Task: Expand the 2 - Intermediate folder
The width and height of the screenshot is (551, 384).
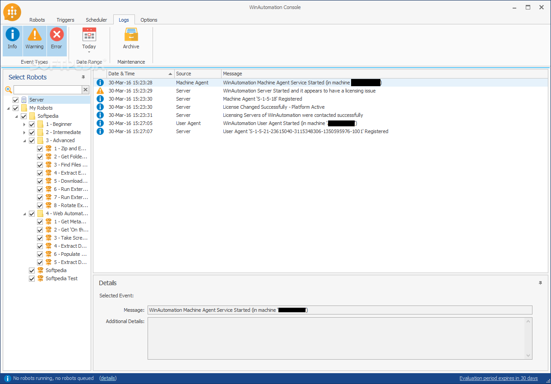Action: click(x=24, y=132)
